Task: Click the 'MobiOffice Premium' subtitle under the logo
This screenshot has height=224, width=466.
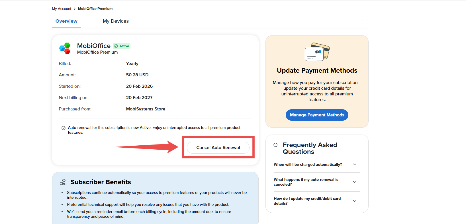Action: click(x=97, y=52)
